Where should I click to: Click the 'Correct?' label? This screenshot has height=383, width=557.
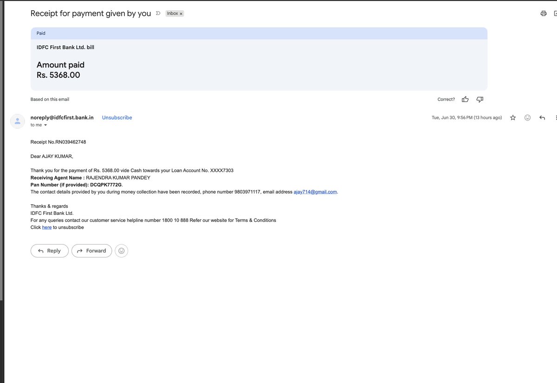point(446,99)
